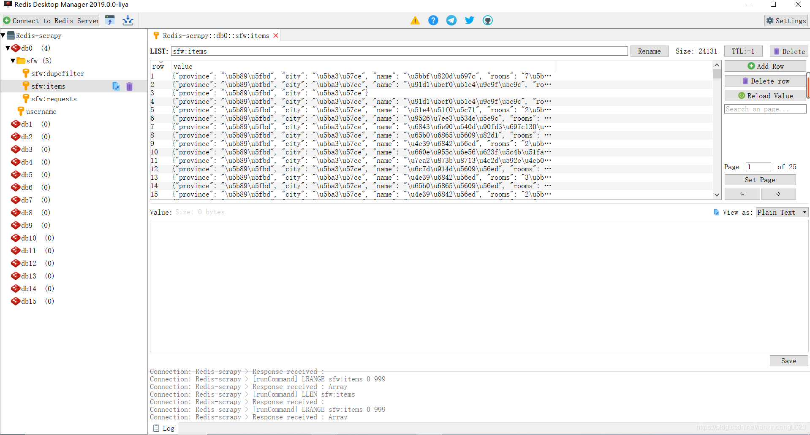Select row 15 in the list table
The width and height of the screenshot is (810, 435).
(x=431, y=194)
